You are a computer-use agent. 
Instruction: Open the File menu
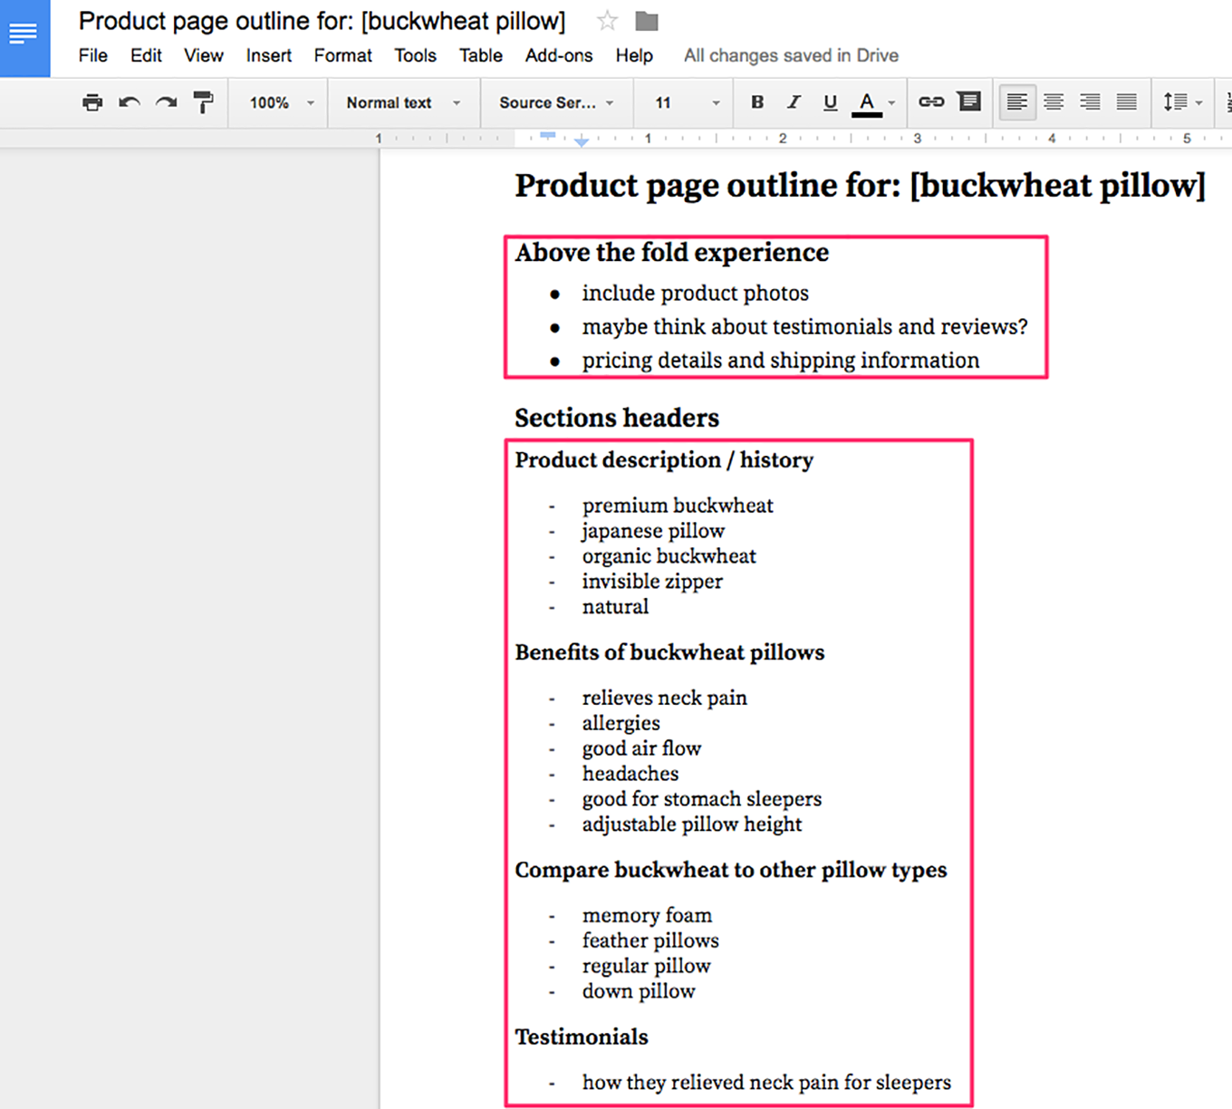click(x=92, y=55)
